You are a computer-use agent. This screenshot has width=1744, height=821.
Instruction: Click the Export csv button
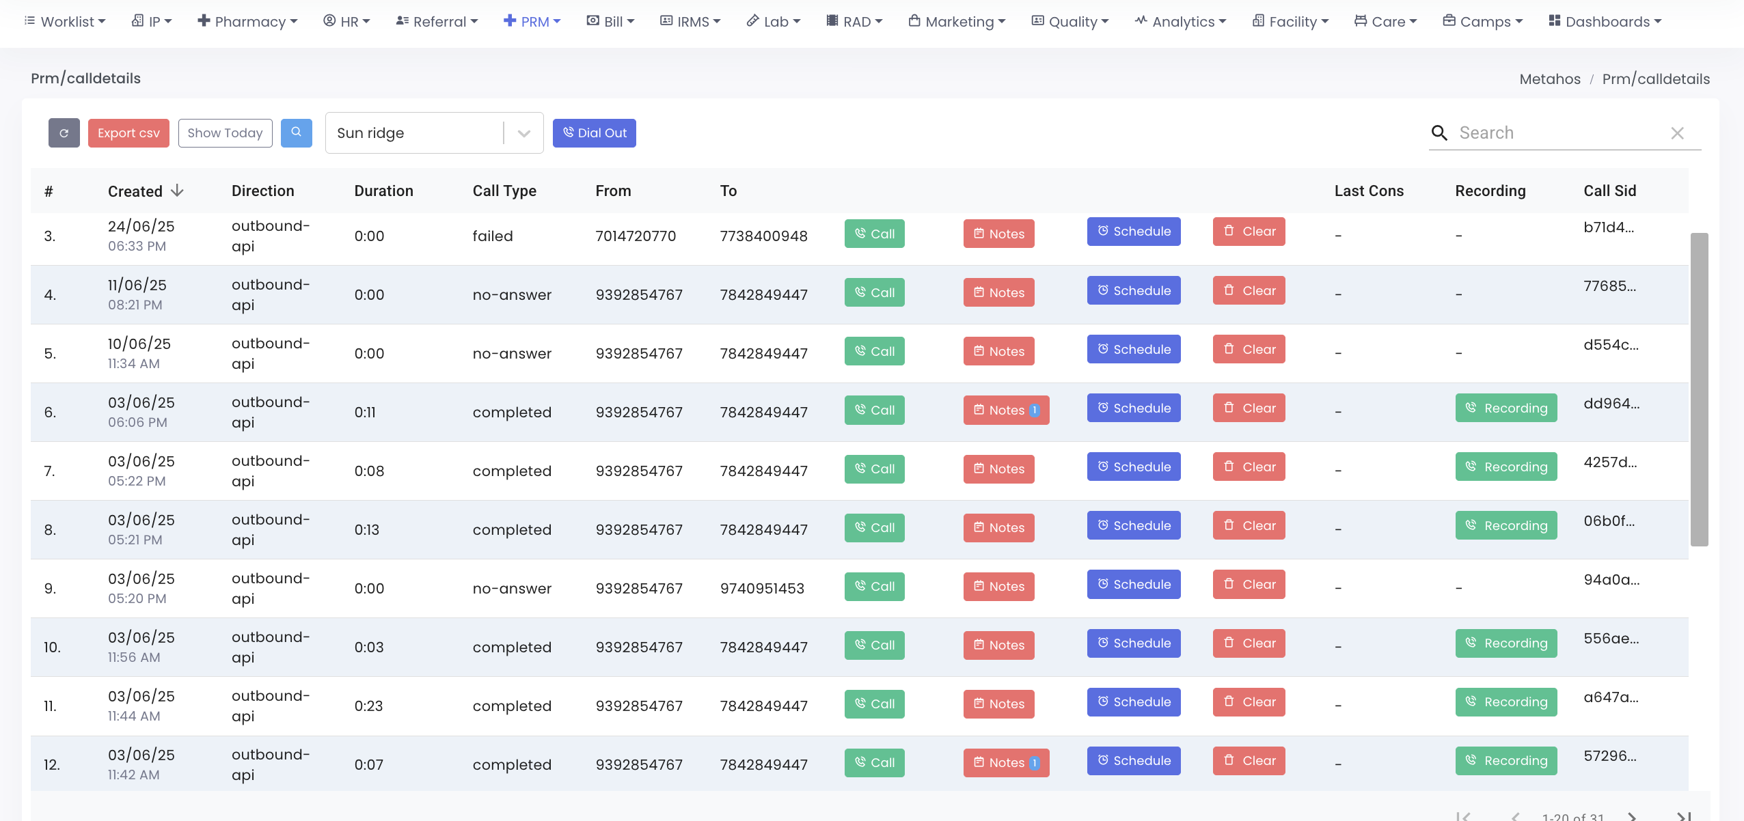(128, 133)
